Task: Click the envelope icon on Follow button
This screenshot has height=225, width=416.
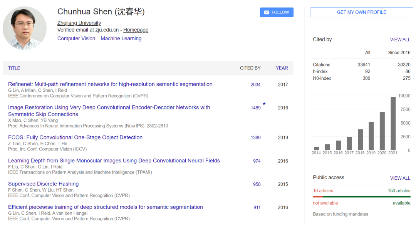Action: click(267, 12)
